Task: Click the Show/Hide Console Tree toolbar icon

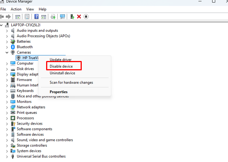Action: [x=17, y=16]
